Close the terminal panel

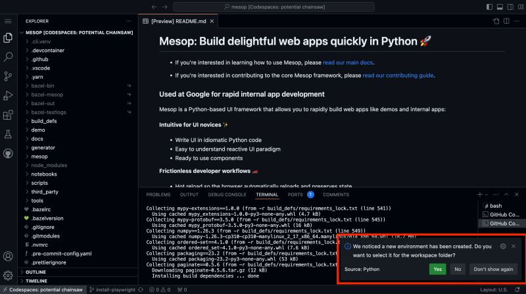pyautogui.click(x=517, y=194)
